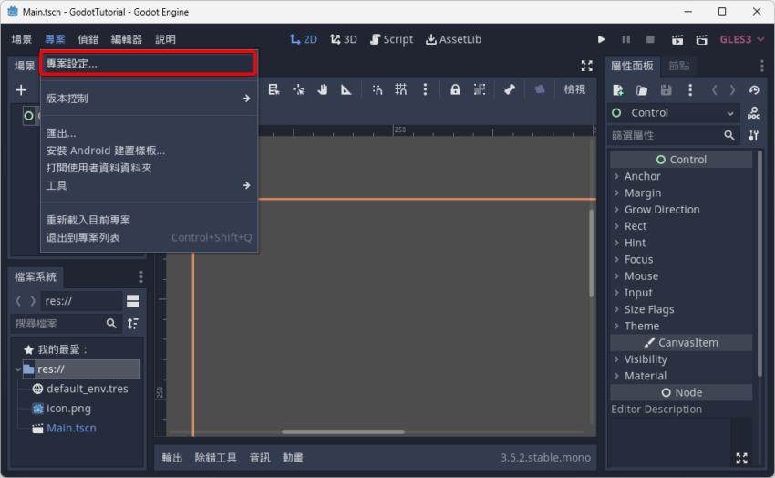Open the class documentation icon

point(753,113)
